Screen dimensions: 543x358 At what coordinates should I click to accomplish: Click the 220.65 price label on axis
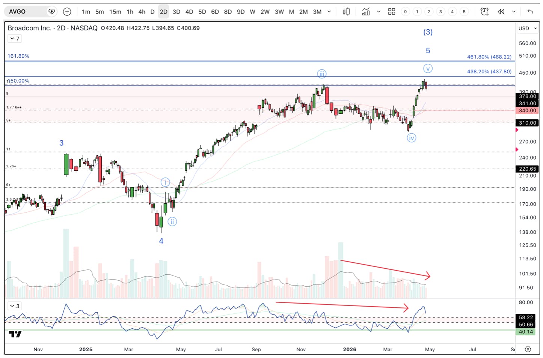tap(527, 169)
